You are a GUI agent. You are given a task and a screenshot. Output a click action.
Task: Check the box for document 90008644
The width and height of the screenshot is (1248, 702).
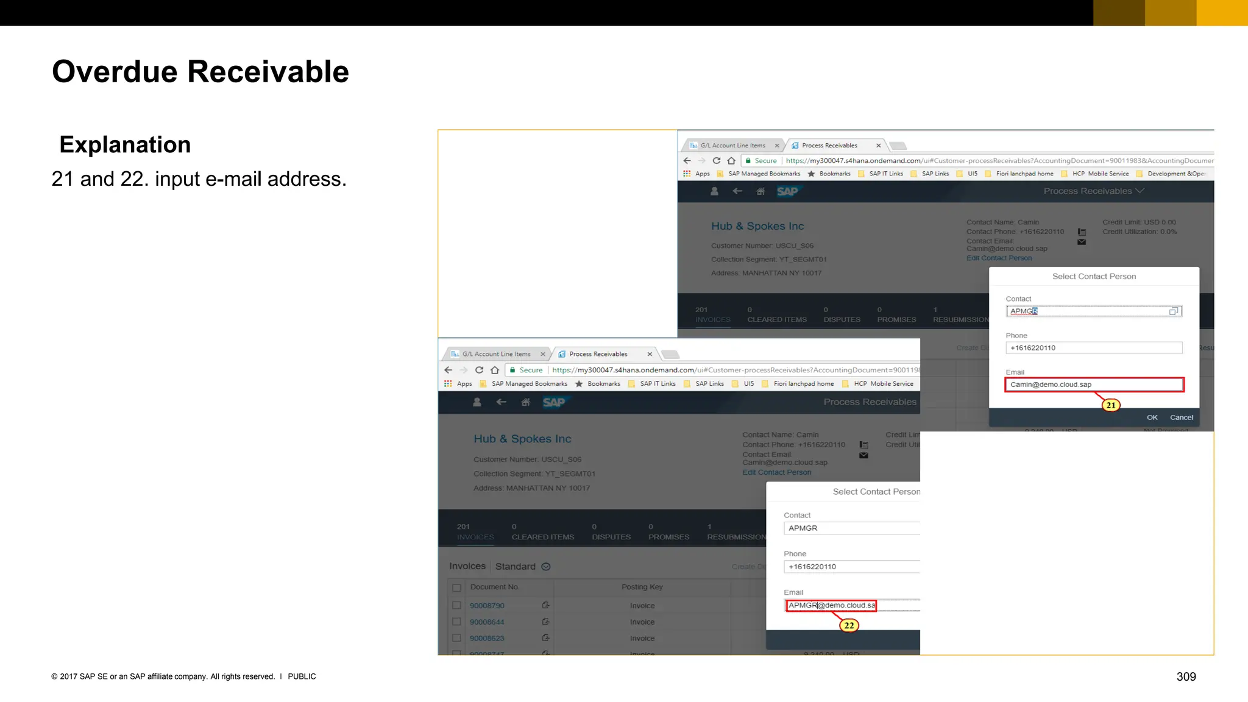click(x=456, y=622)
